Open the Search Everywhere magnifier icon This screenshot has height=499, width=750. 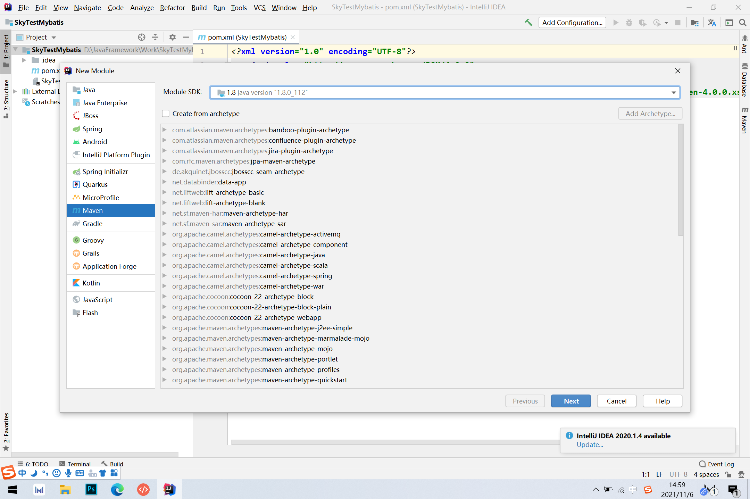pos(742,23)
